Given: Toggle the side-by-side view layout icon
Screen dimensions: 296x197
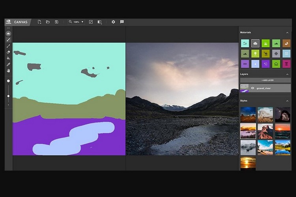Looking at the screenshot, I should point(99,22).
